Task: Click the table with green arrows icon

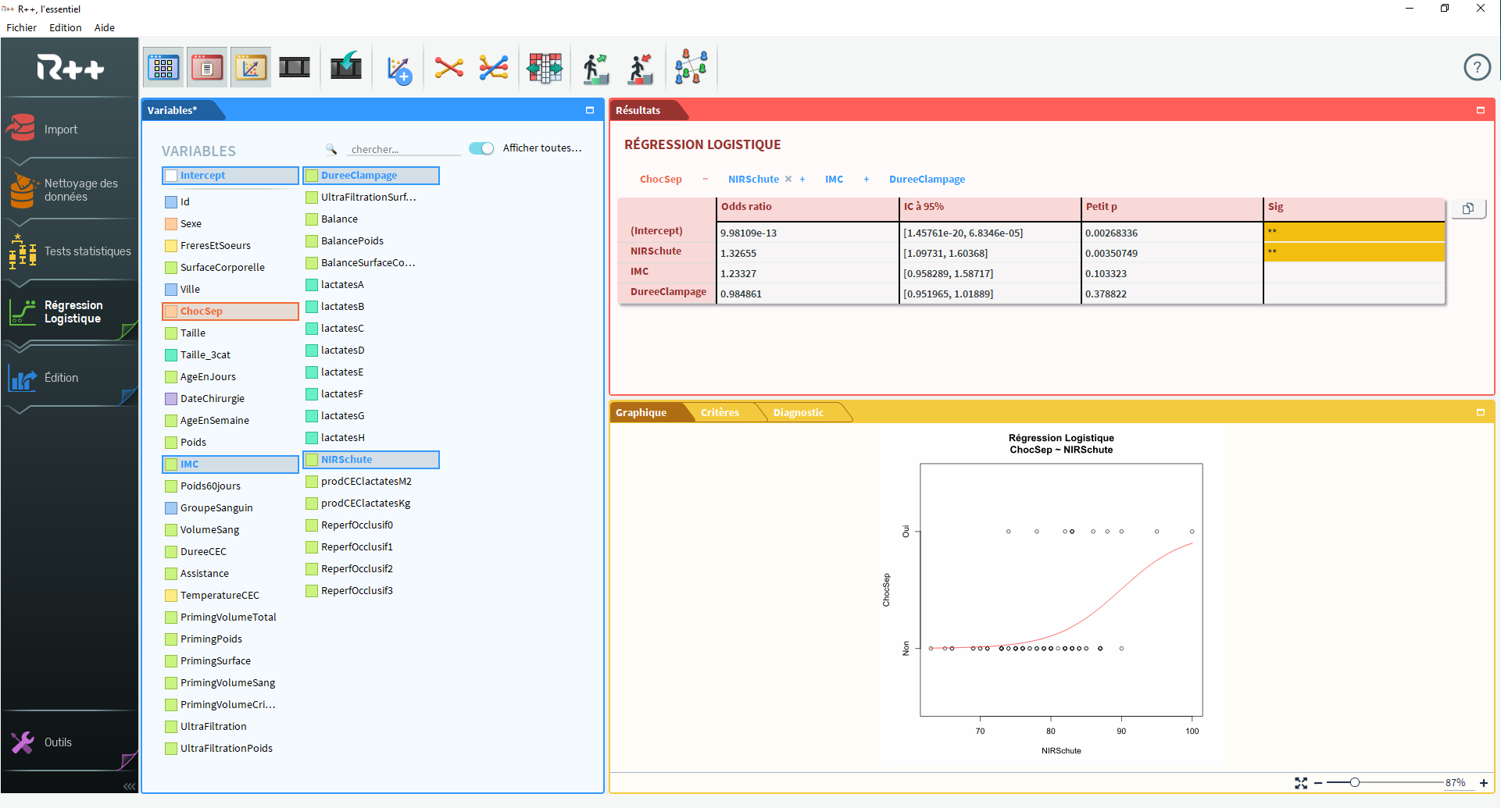Action: click(x=545, y=68)
